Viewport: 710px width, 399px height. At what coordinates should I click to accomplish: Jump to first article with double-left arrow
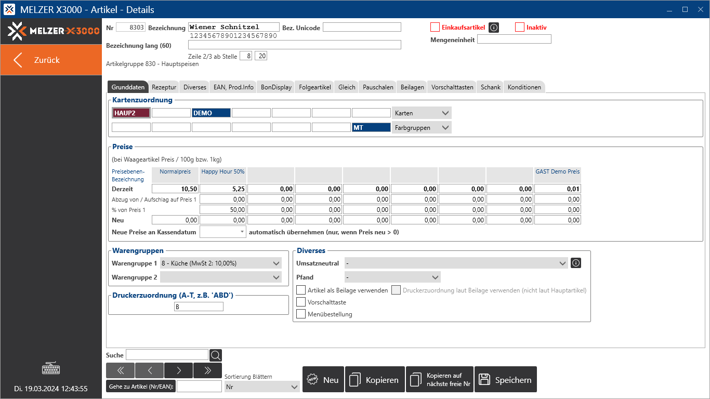(120, 370)
